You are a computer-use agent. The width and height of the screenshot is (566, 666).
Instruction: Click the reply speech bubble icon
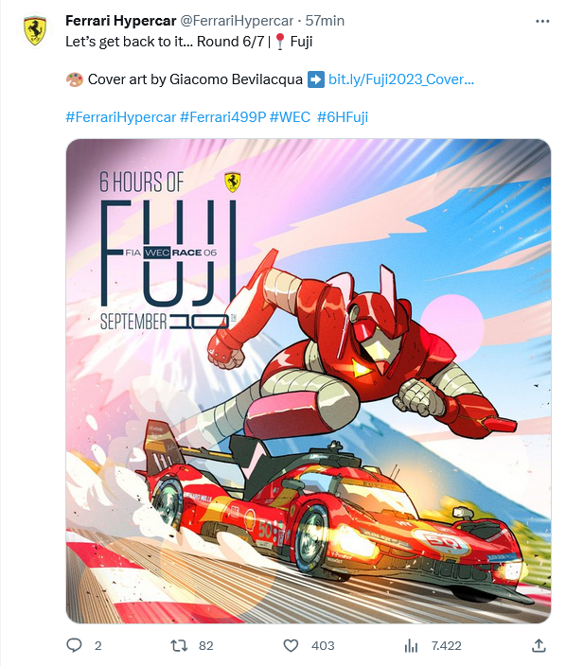[75, 645]
